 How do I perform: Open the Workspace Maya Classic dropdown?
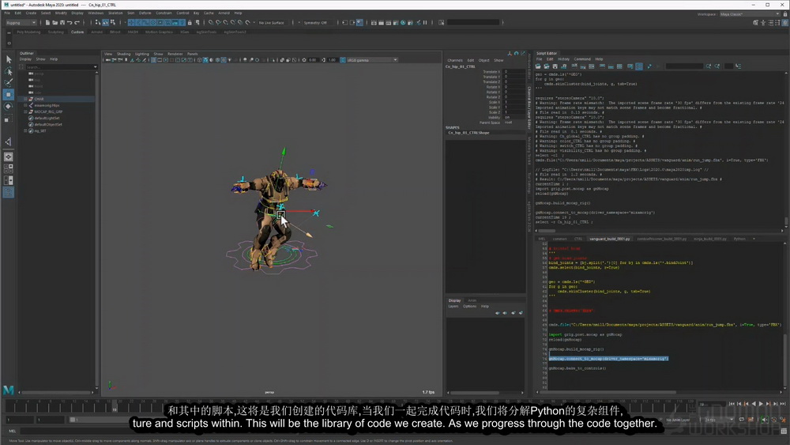(x=750, y=14)
